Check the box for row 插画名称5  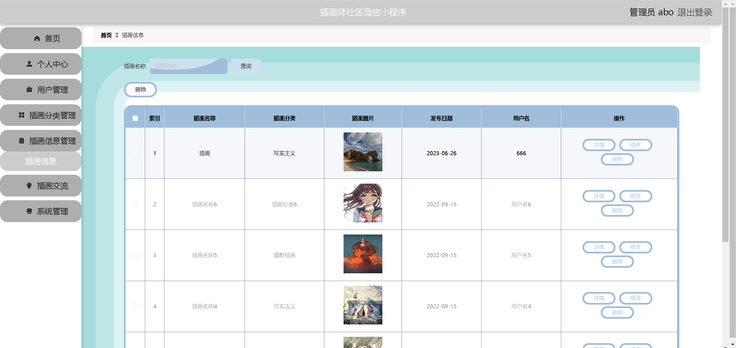(x=135, y=255)
